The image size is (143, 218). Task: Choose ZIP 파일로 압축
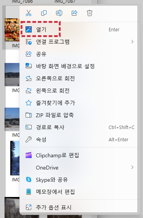click(x=79, y=115)
